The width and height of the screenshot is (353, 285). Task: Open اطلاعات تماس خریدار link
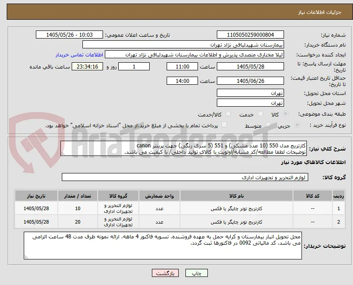pyautogui.click(x=79, y=55)
